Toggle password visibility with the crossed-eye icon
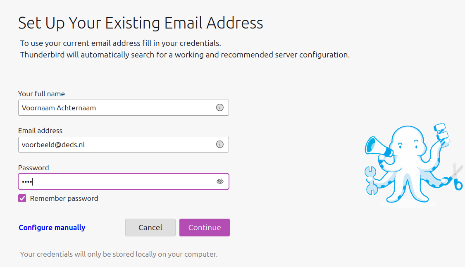This screenshot has height=267, width=465. point(220,181)
